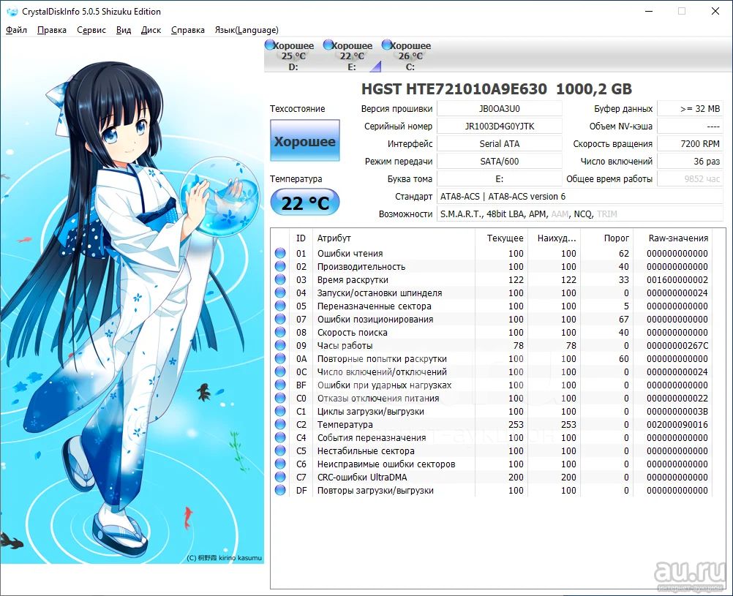Open the Диск menu
The height and width of the screenshot is (596, 733).
tap(151, 30)
